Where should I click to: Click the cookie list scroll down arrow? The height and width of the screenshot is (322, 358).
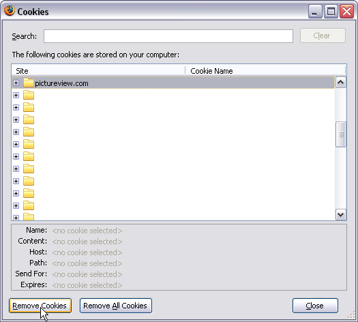(341, 215)
